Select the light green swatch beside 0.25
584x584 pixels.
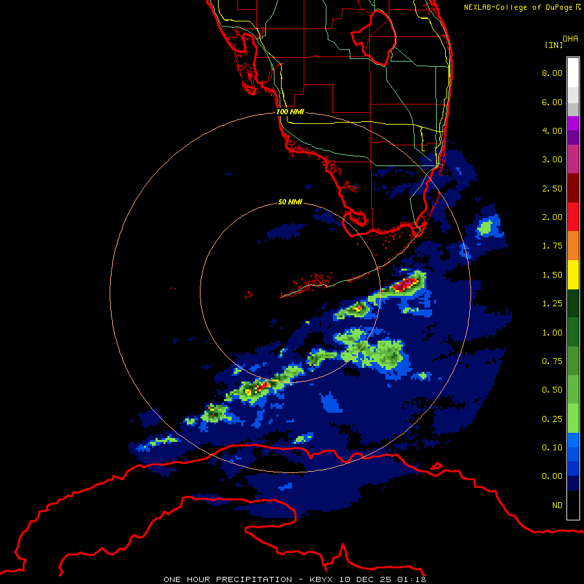(x=573, y=419)
